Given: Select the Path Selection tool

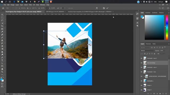Looking at the screenshot, I should 2,63.
